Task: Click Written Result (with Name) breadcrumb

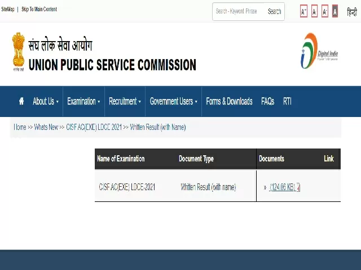Action: pyautogui.click(x=158, y=127)
